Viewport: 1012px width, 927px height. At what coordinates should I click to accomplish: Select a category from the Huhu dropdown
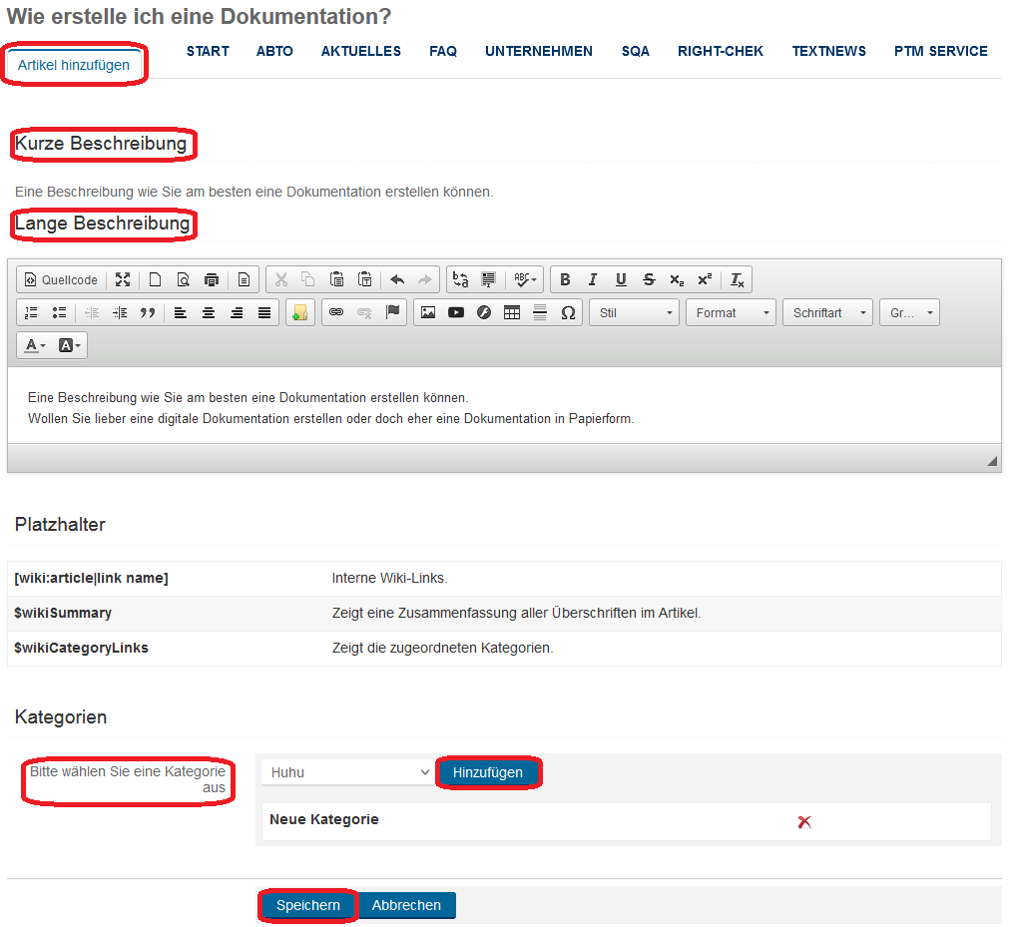348,772
